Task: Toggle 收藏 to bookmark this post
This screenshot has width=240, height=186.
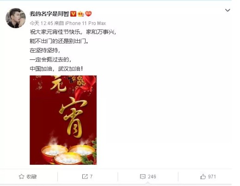Action: (x=28, y=177)
